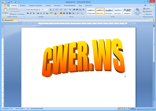The height and width of the screenshot is (111, 156).
Task: Open the Рецензирование ribbon tab
Action: (x=69, y=5)
